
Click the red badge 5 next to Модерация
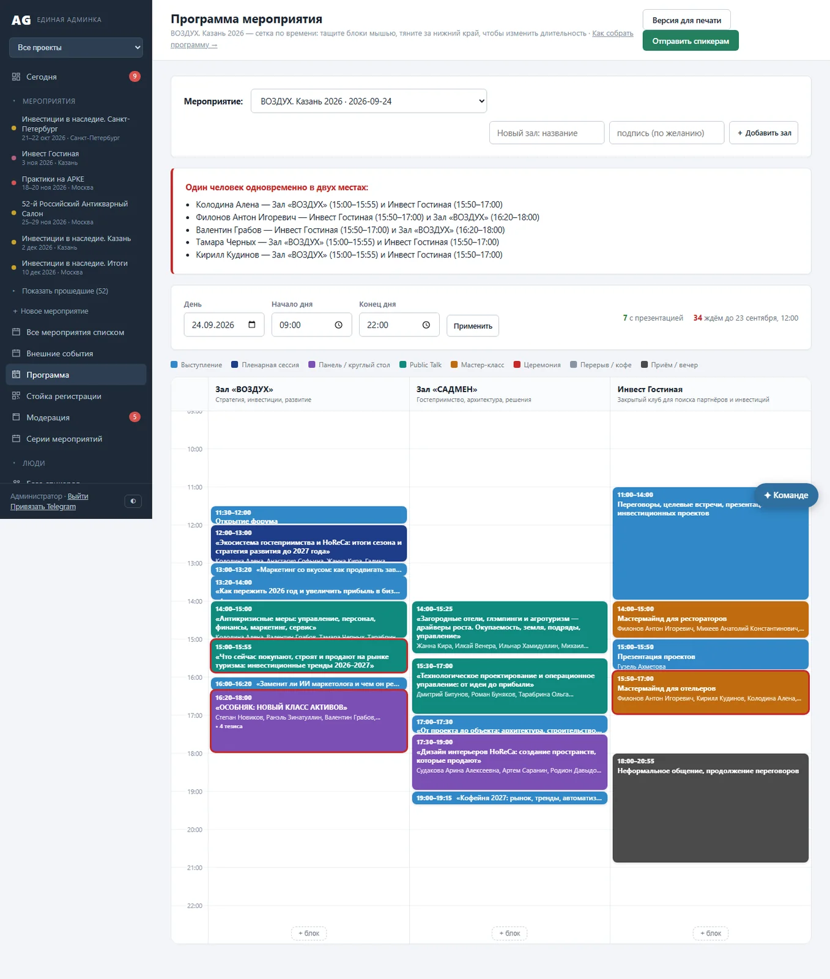pos(135,417)
